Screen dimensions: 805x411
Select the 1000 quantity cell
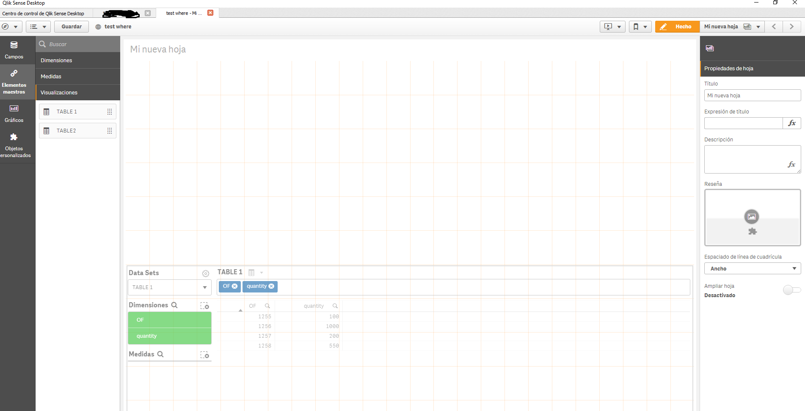coord(332,326)
